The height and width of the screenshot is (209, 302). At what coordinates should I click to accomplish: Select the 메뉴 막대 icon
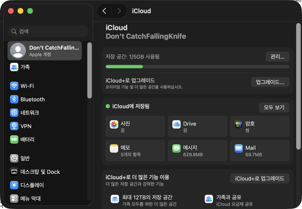coord(14,198)
